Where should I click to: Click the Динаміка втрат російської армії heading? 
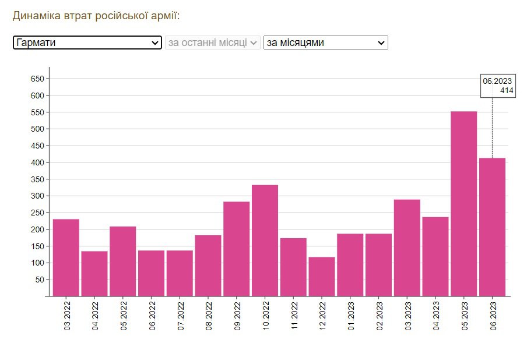click(x=96, y=16)
